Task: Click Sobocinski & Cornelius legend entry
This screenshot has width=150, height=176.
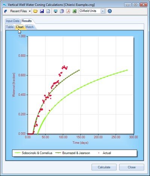Action: pyautogui.click(x=33, y=153)
